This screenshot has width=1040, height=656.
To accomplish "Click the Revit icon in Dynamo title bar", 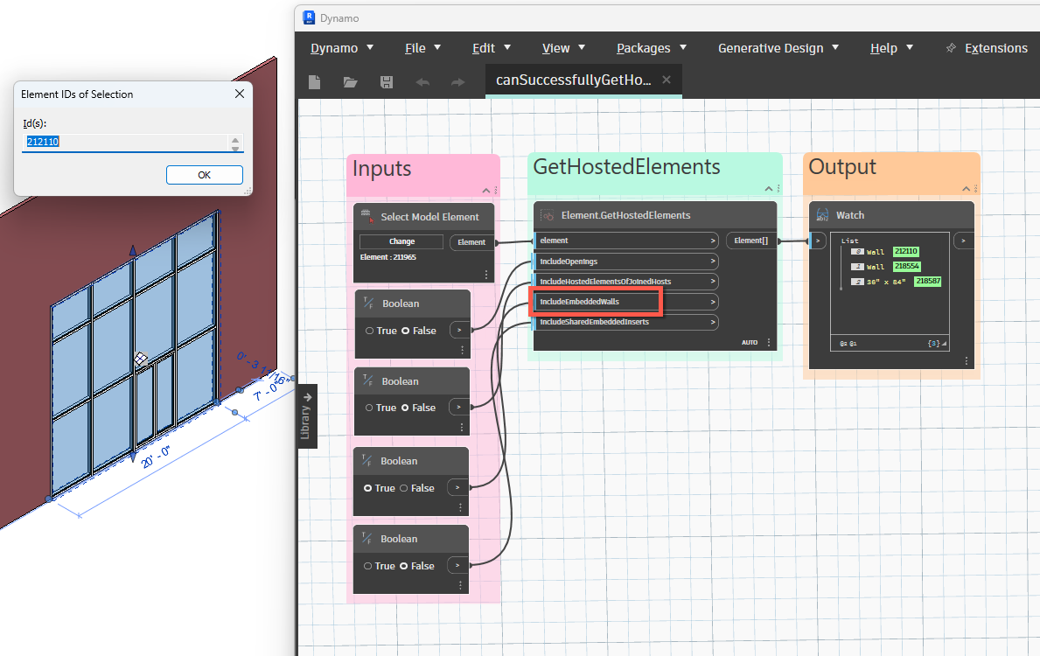I will [x=309, y=17].
